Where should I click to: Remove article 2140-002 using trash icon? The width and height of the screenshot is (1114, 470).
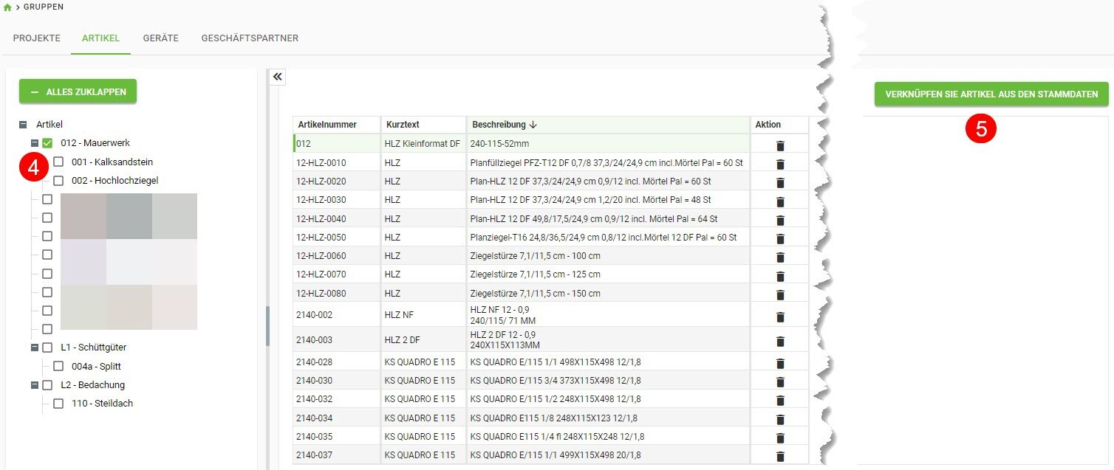coord(779,317)
